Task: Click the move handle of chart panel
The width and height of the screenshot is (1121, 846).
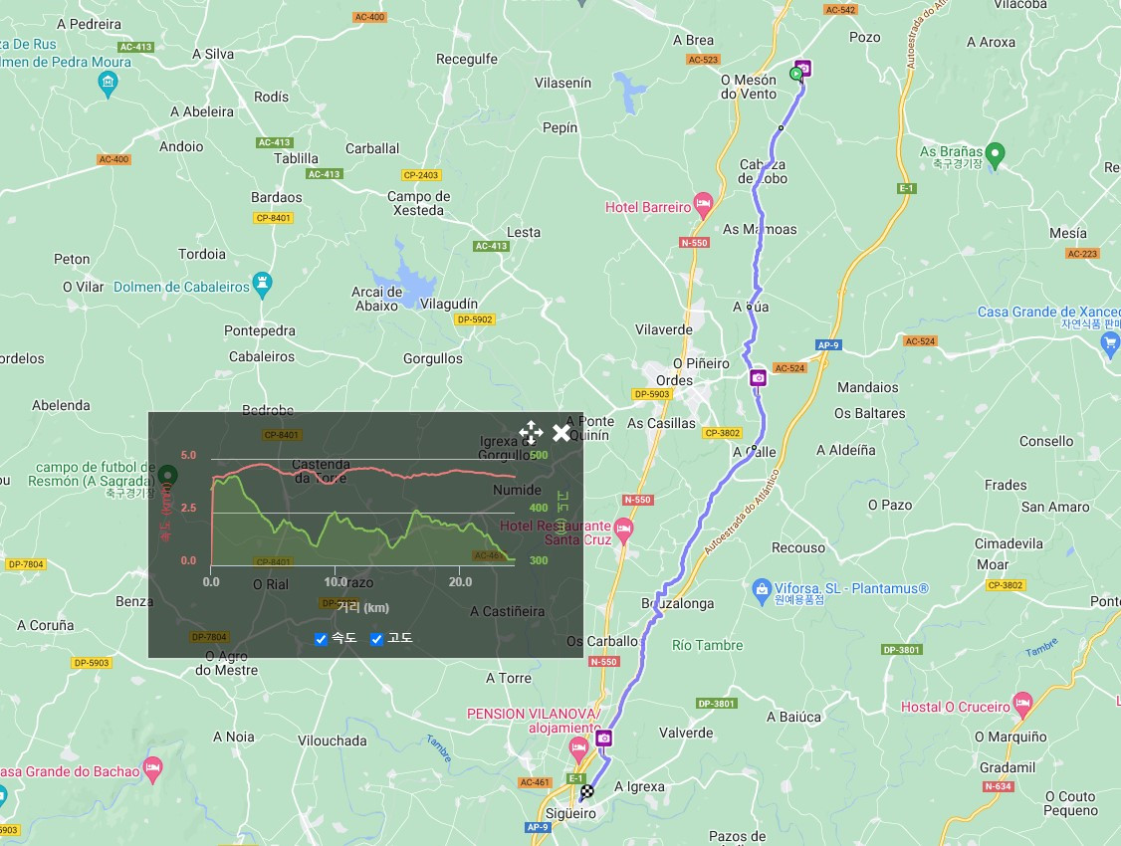Action: pos(531,432)
